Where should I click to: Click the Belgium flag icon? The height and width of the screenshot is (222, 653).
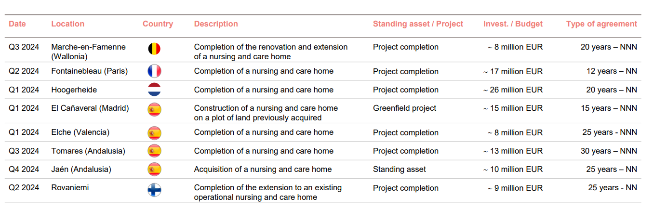point(154,49)
